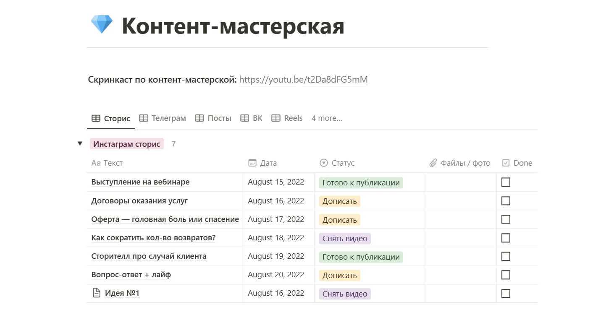Click the Статус column select icon
This screenshot has width=601, height=320.
pyautogui.click(x=323, y=163)
